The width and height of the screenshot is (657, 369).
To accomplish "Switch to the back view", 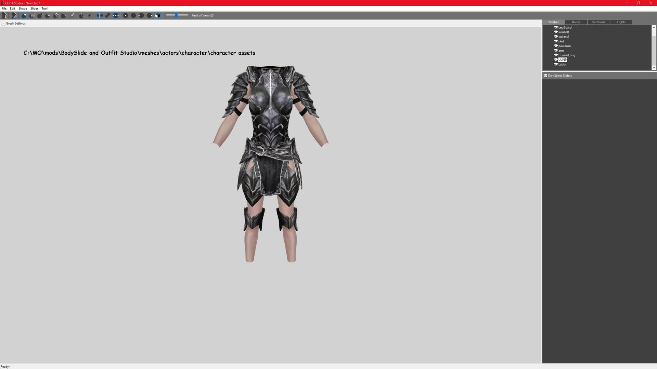I will point(133,15).
